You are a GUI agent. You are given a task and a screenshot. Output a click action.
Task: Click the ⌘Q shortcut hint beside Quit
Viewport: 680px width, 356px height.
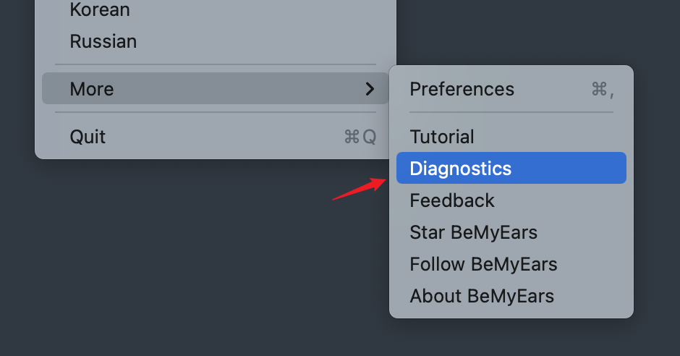click(x=360, y=137)
